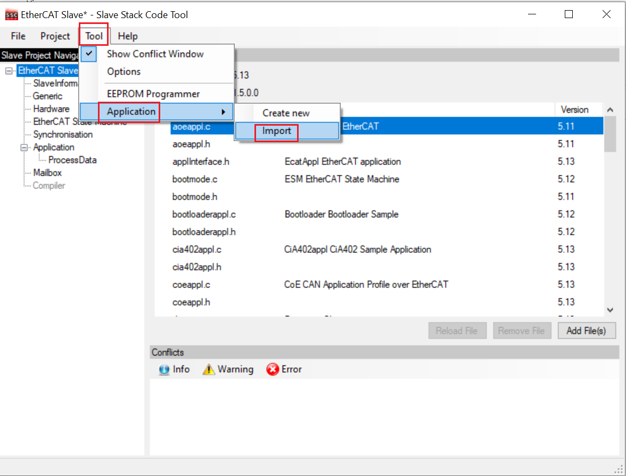626x476 pixels.
Task: Toggle the Warning conflicts filter
Action: pyautogui.click(x=228, y=369)
